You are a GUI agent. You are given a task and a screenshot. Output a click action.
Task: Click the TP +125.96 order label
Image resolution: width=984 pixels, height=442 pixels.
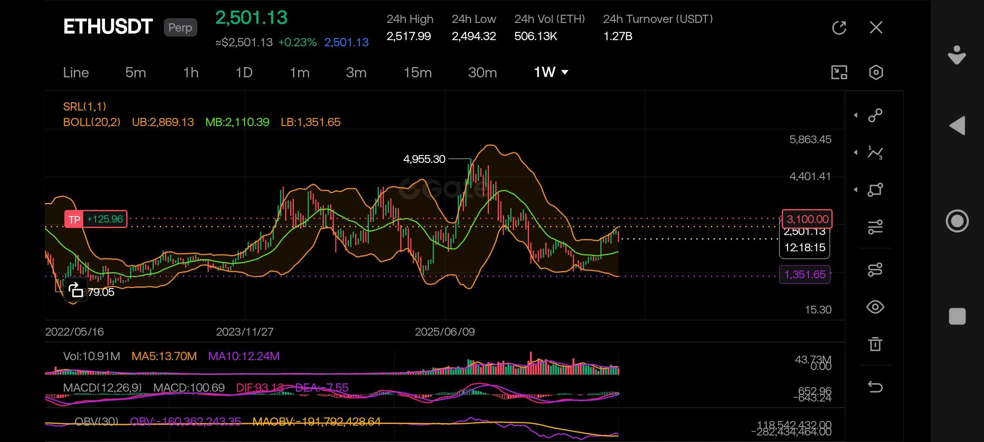[96, 219]
